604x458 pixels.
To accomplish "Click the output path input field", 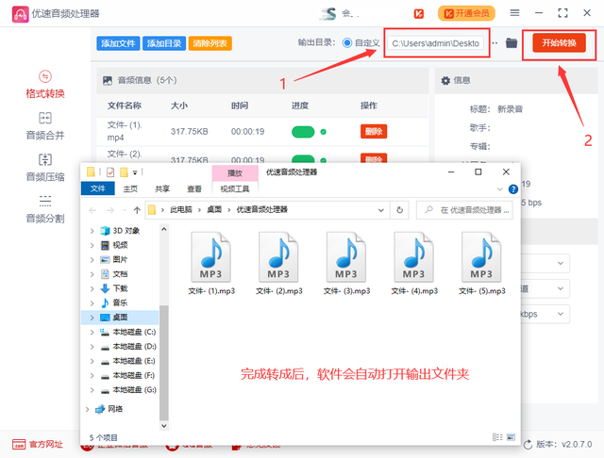I will 436,43.
